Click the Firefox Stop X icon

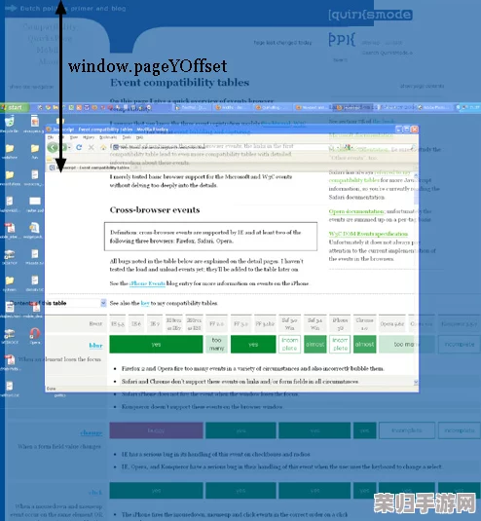(x=91, y=147)
